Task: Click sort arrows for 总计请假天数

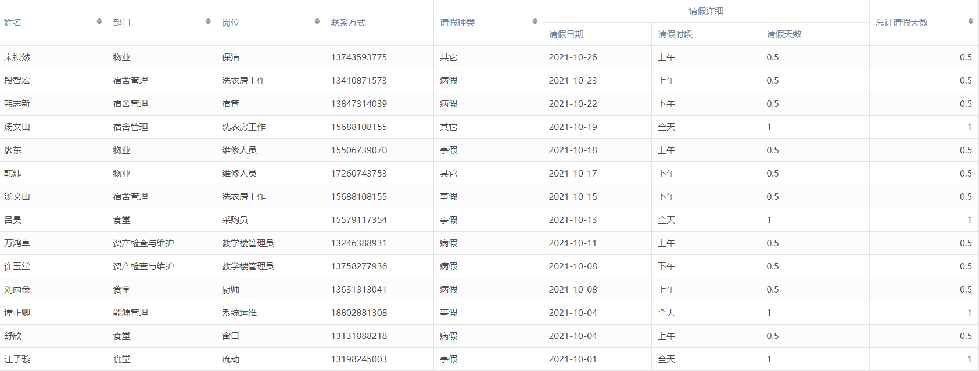Action: click(970, 21)
